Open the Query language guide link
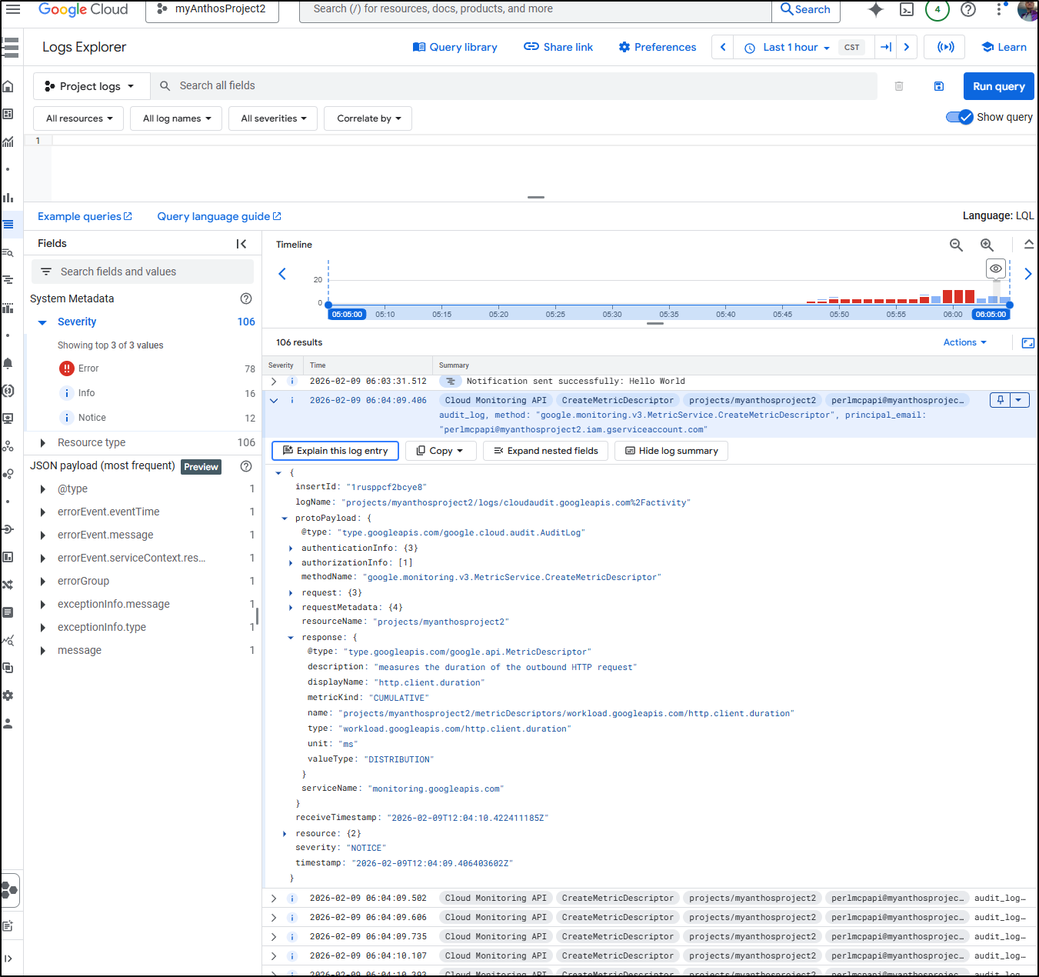The width and height of the screenshot is (1039, 977). pos(218,216)
